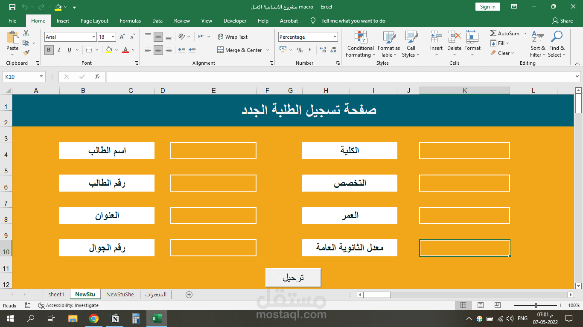Open the Name Box dropdown arrow

click(41, 77)
